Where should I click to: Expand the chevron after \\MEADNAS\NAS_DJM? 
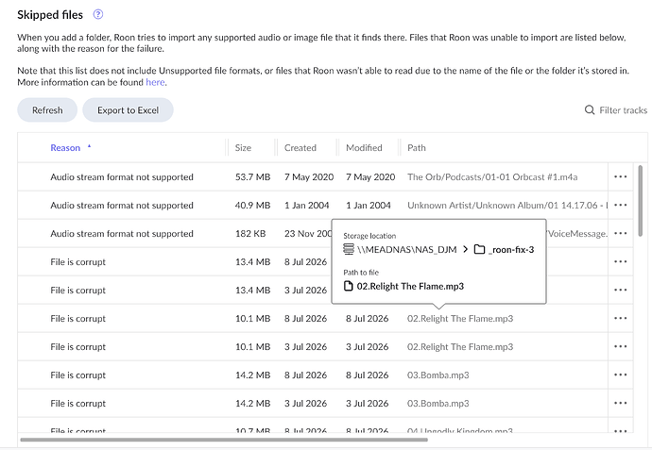pyautogui.click(x=465, y=249)
